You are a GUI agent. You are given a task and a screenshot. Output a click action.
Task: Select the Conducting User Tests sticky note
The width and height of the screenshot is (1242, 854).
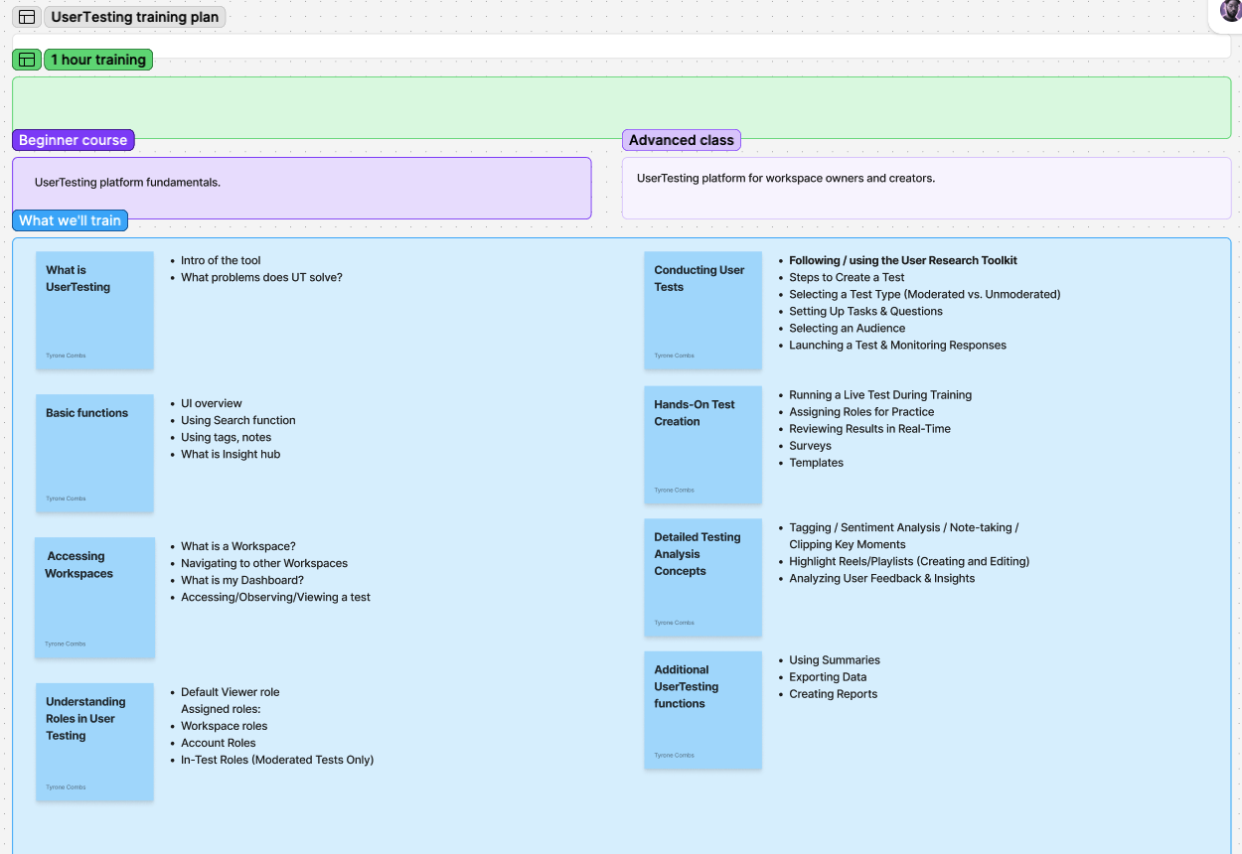pos(703,310)
